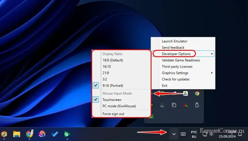Collapse the hidden icons tray chevron

coord(174,134)
